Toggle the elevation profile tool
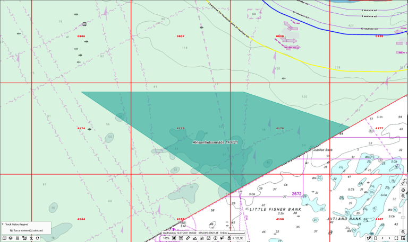Viewport: 408px width, 242px height. [195, 238]
